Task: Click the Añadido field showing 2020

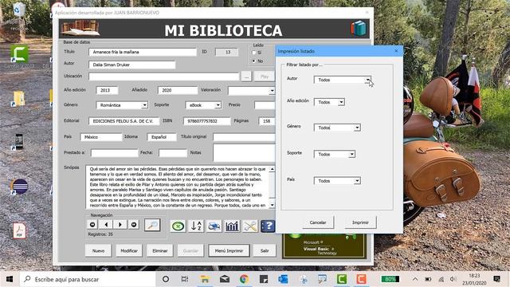Action: (x=178, y=90)
